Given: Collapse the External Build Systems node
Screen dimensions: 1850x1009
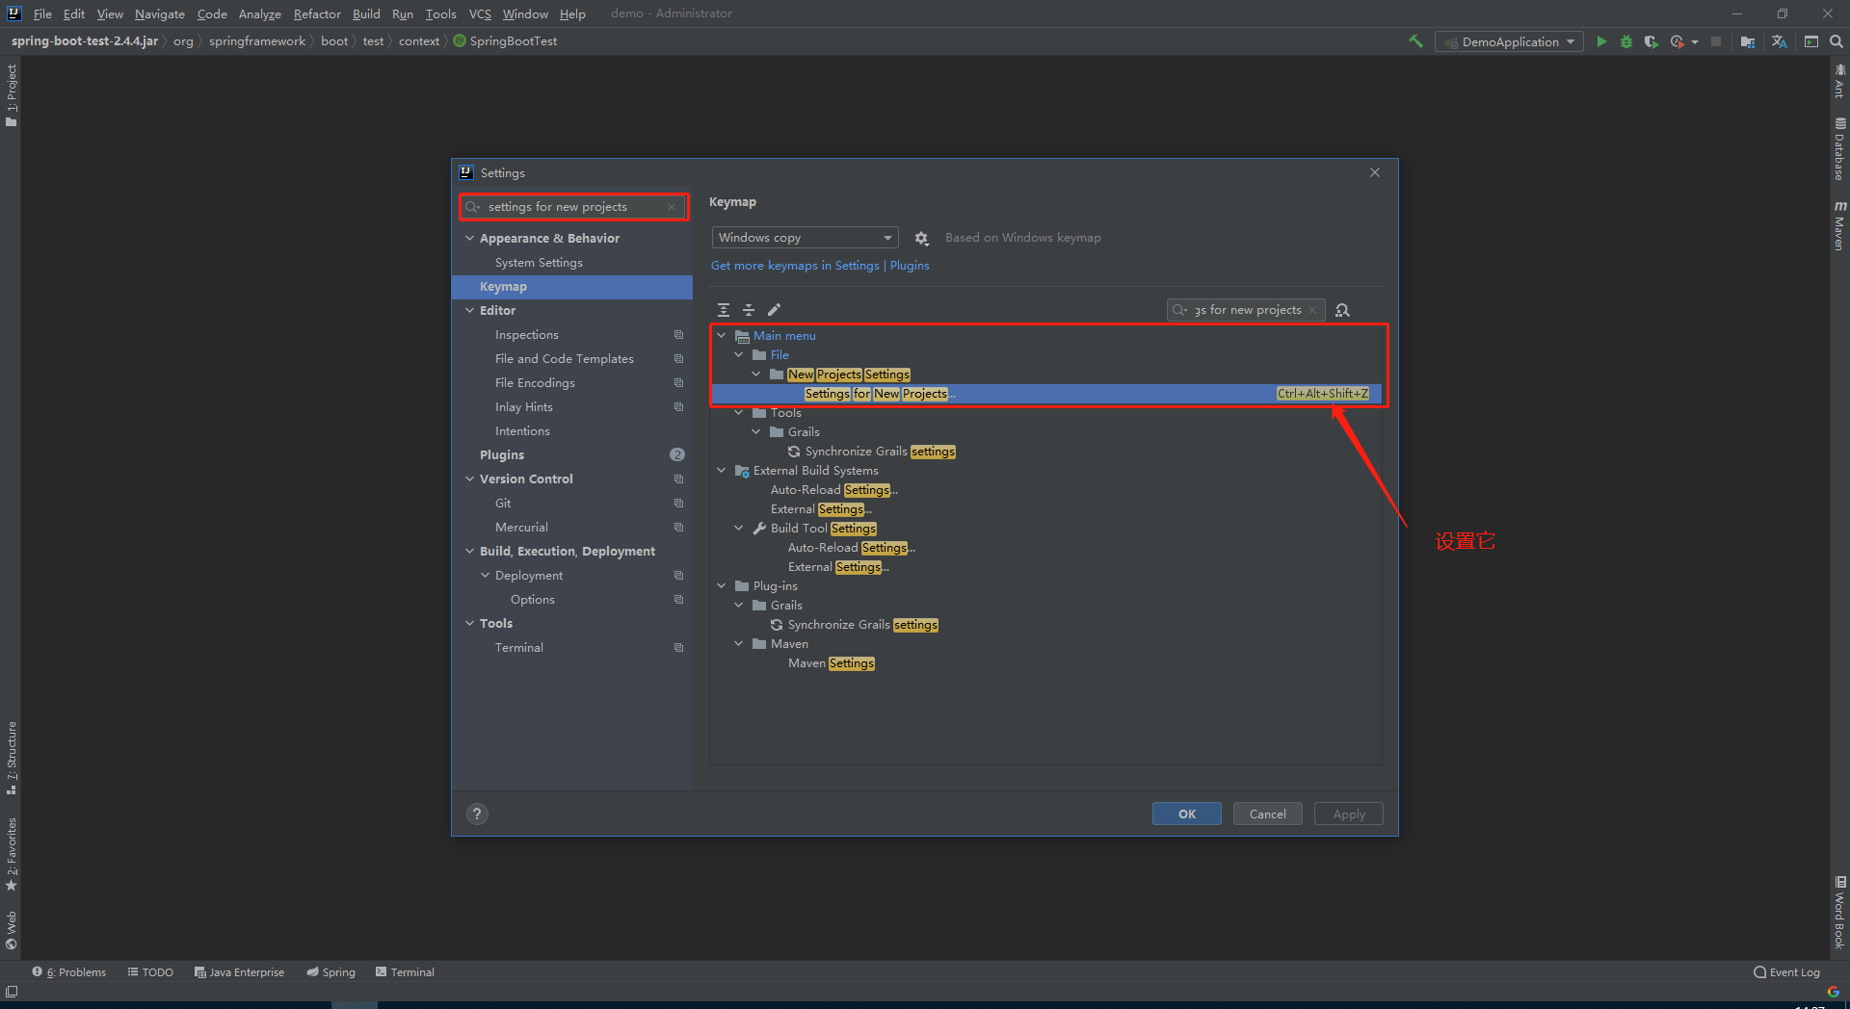Looking at the screenshot, I should click(x=722, y=471).
